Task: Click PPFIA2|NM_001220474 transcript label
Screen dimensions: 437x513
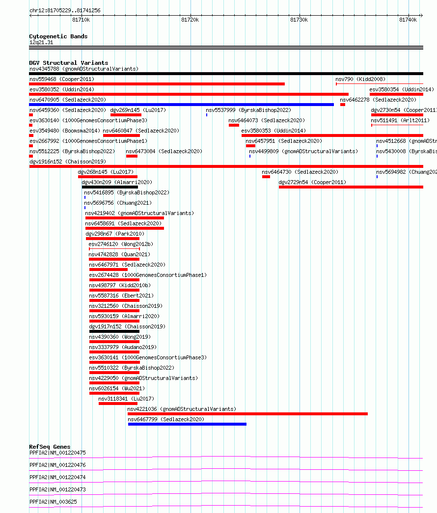Action: pos(57,477)
